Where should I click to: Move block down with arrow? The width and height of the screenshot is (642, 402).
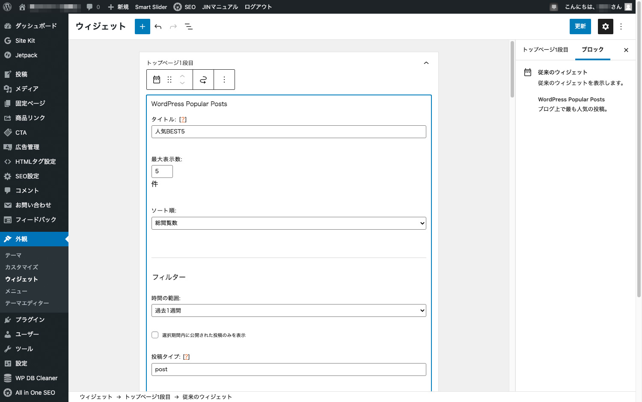coord(182,83)
